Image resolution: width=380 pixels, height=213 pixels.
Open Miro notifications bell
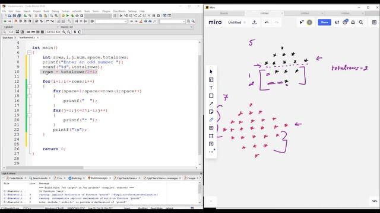point(353,22)
